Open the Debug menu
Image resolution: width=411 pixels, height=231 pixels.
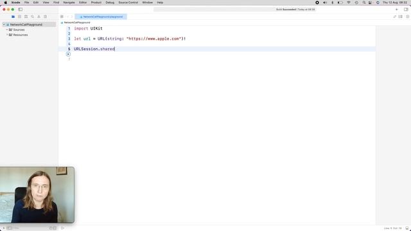(110, 3)
